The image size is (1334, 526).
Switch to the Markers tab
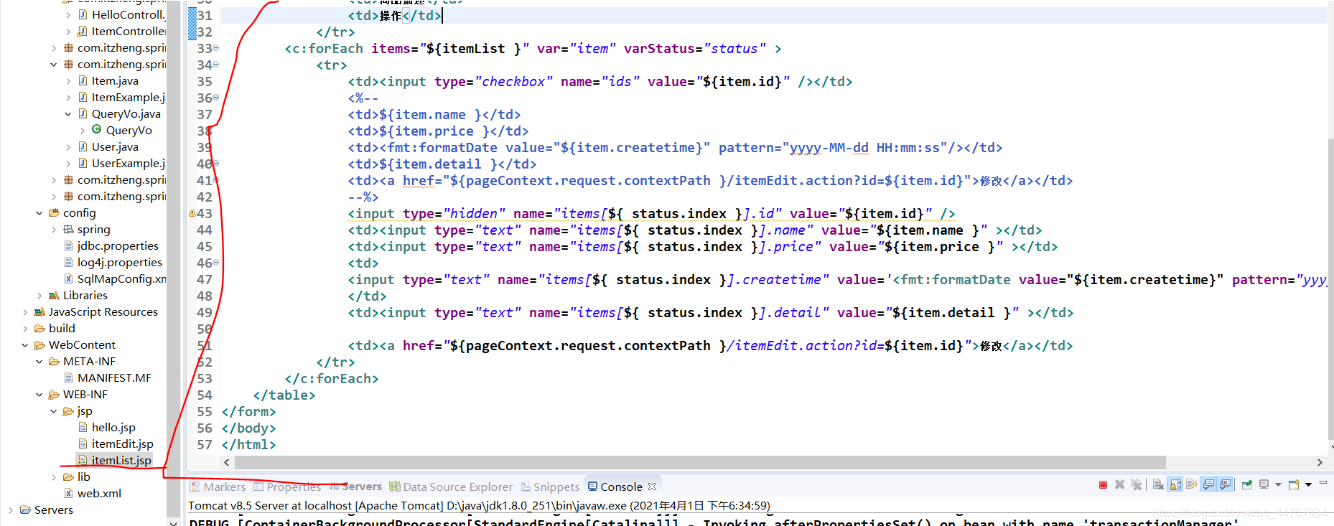[x=218, y=487]
